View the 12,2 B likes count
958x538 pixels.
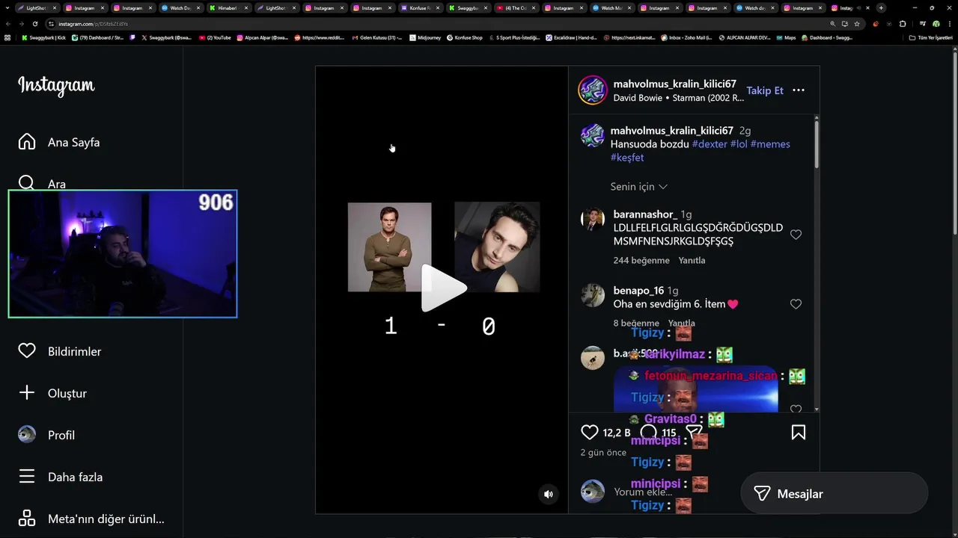[x=617, y=433]
